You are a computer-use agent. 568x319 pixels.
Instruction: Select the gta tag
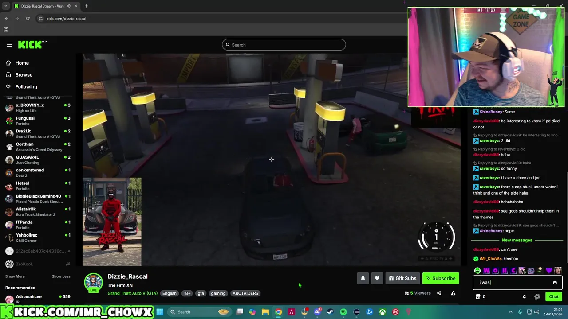[x=201, y=293]
